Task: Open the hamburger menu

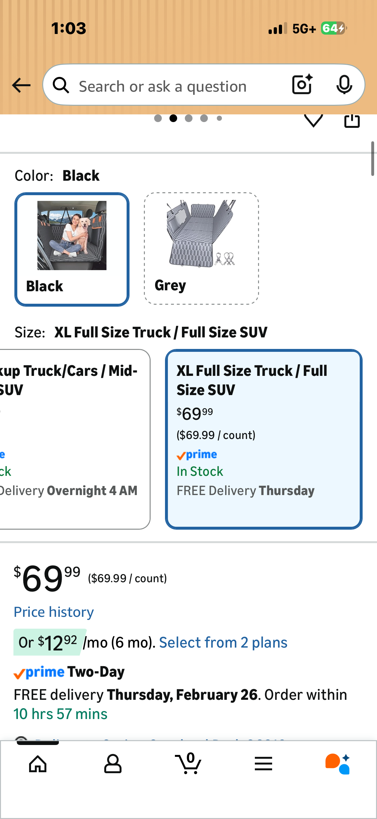Action: coord(263,764)
